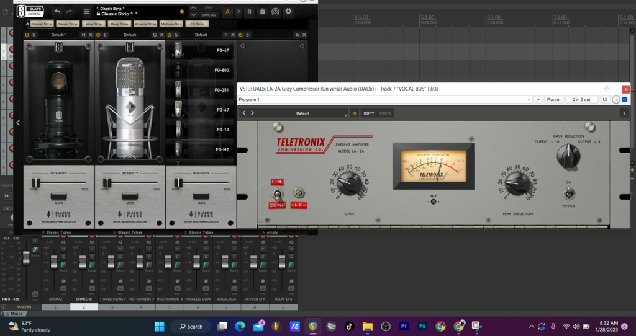Click the SAVE AS button
Viewport: 636px width, 336px height.
coord(209,15)
